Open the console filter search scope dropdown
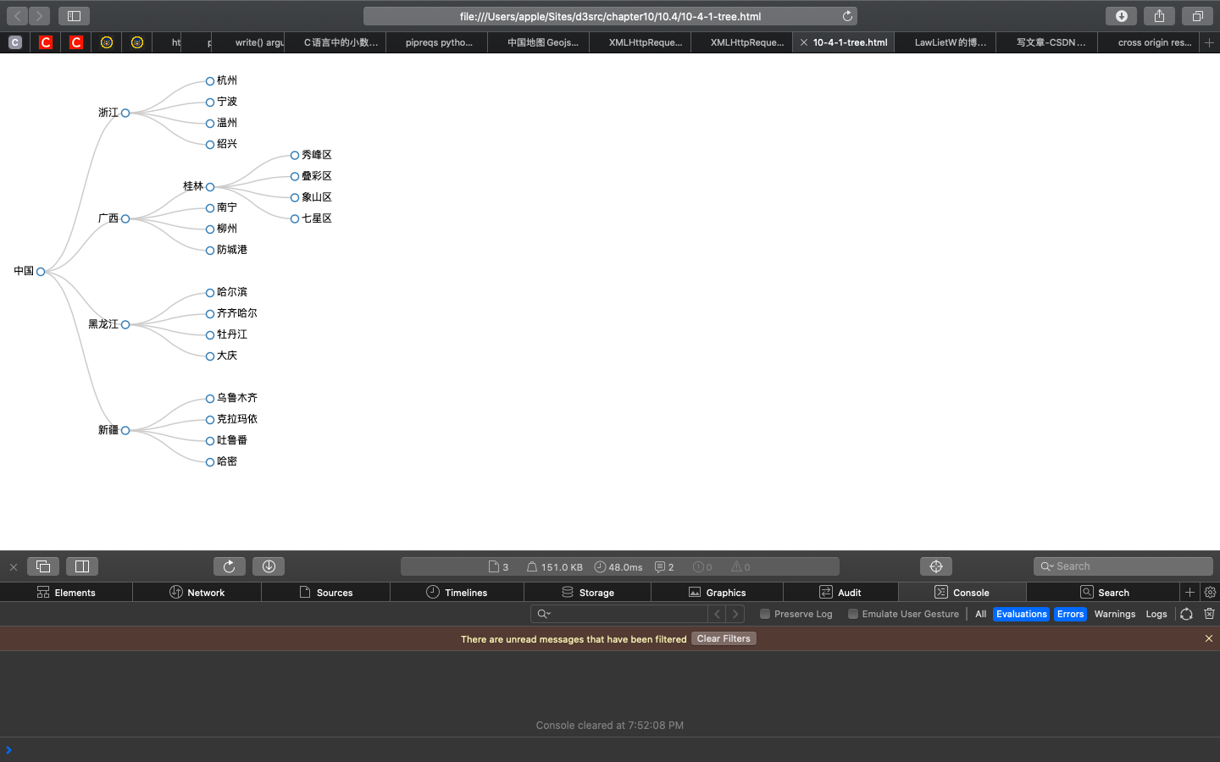The width and height of the screenshot is (1220, 762). [543, 613]
